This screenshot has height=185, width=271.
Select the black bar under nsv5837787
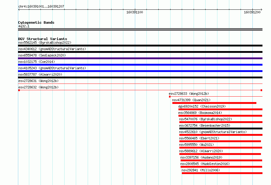140,77
